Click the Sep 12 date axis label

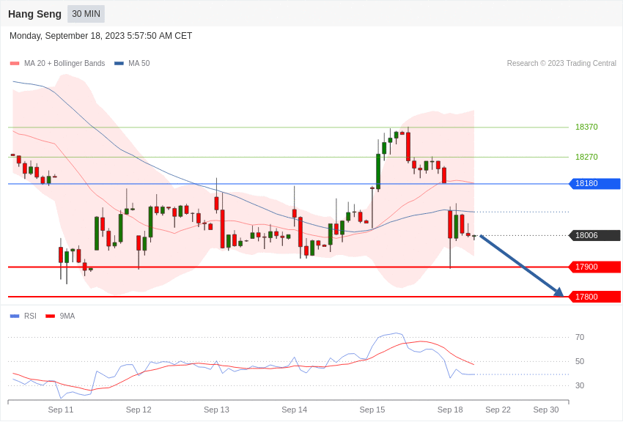coord(139,410)
